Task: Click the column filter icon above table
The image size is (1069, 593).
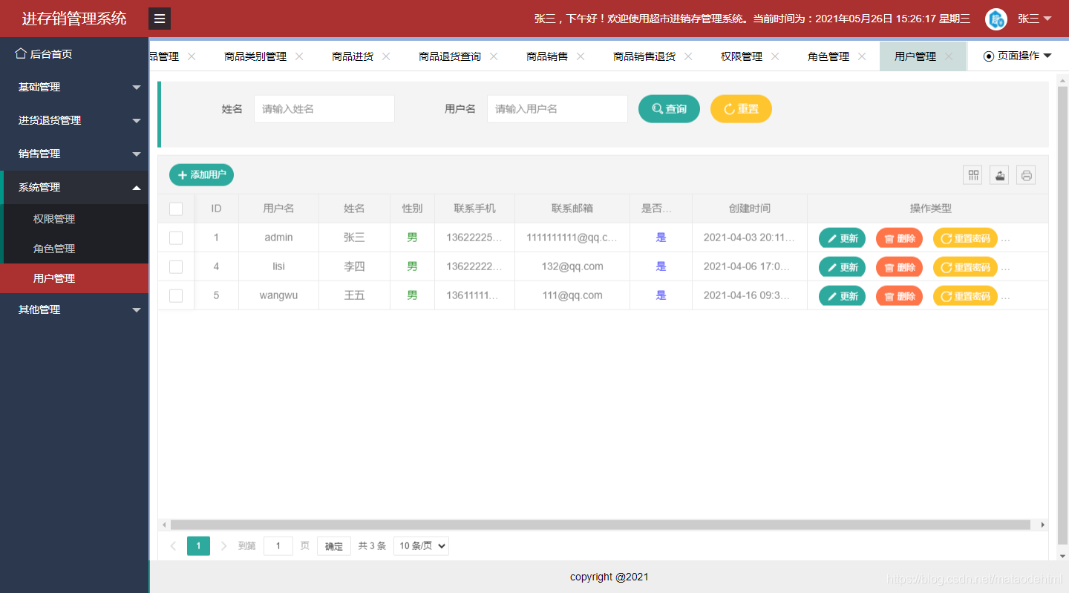Action: (973, 175)
